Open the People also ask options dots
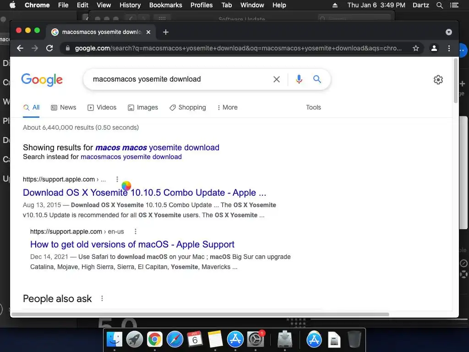The width and height of the screenshot is (469, 352). tap(102, 298)
